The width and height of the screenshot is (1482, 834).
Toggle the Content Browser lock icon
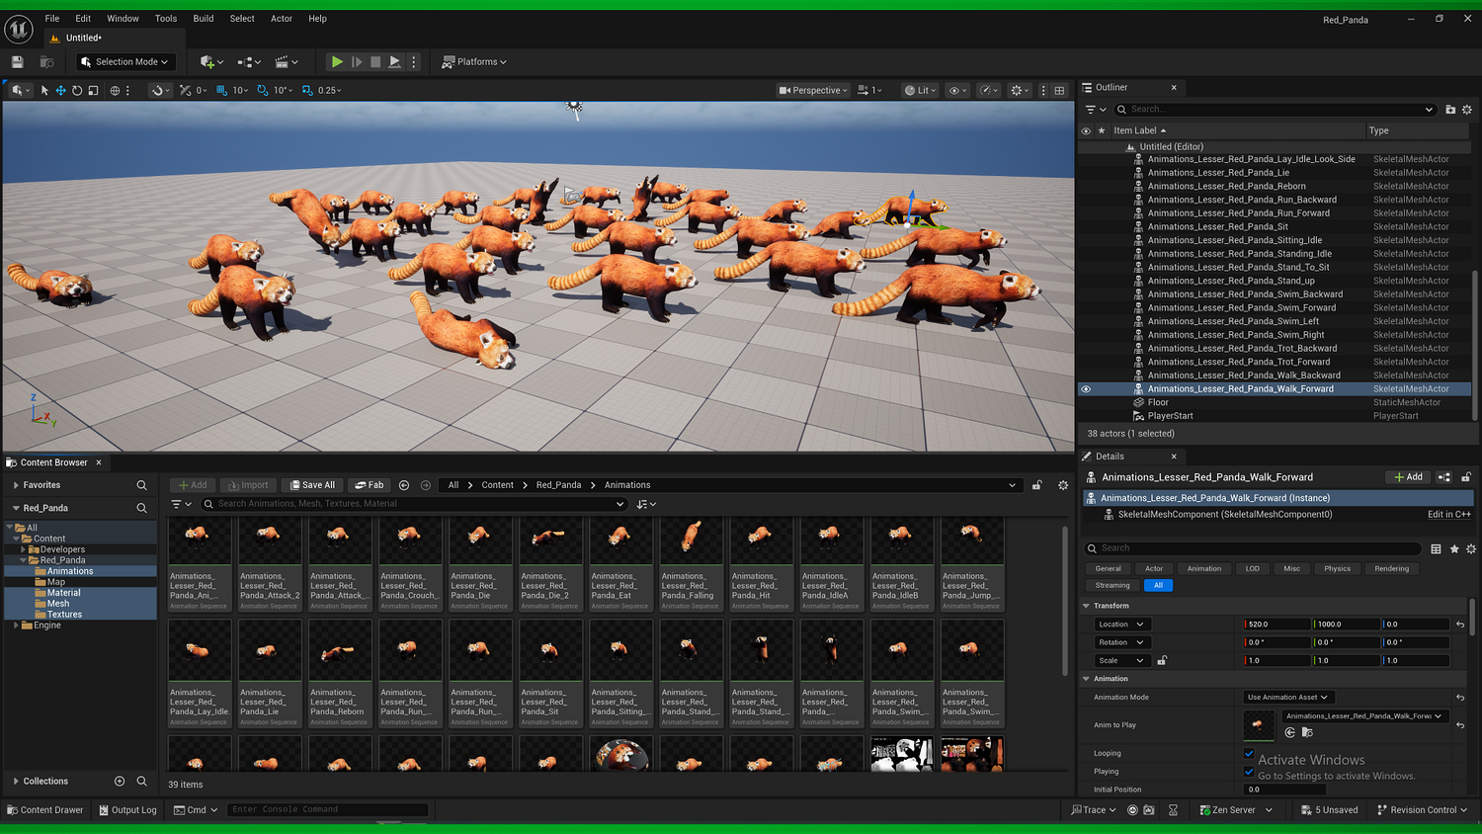click(x=1036, y=485)
